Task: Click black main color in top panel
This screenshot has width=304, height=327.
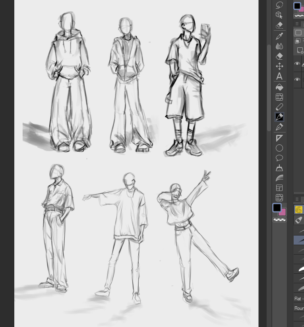Action: click(x=297, y=6)
